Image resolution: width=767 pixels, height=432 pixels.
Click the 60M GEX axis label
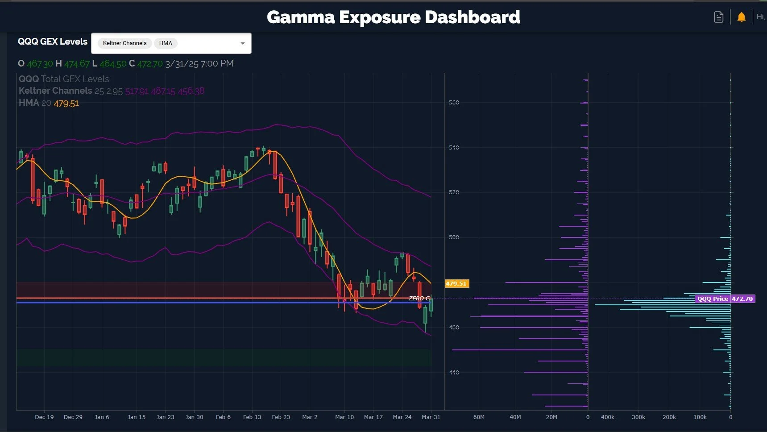pyautogui.click(x=479, y=417)
